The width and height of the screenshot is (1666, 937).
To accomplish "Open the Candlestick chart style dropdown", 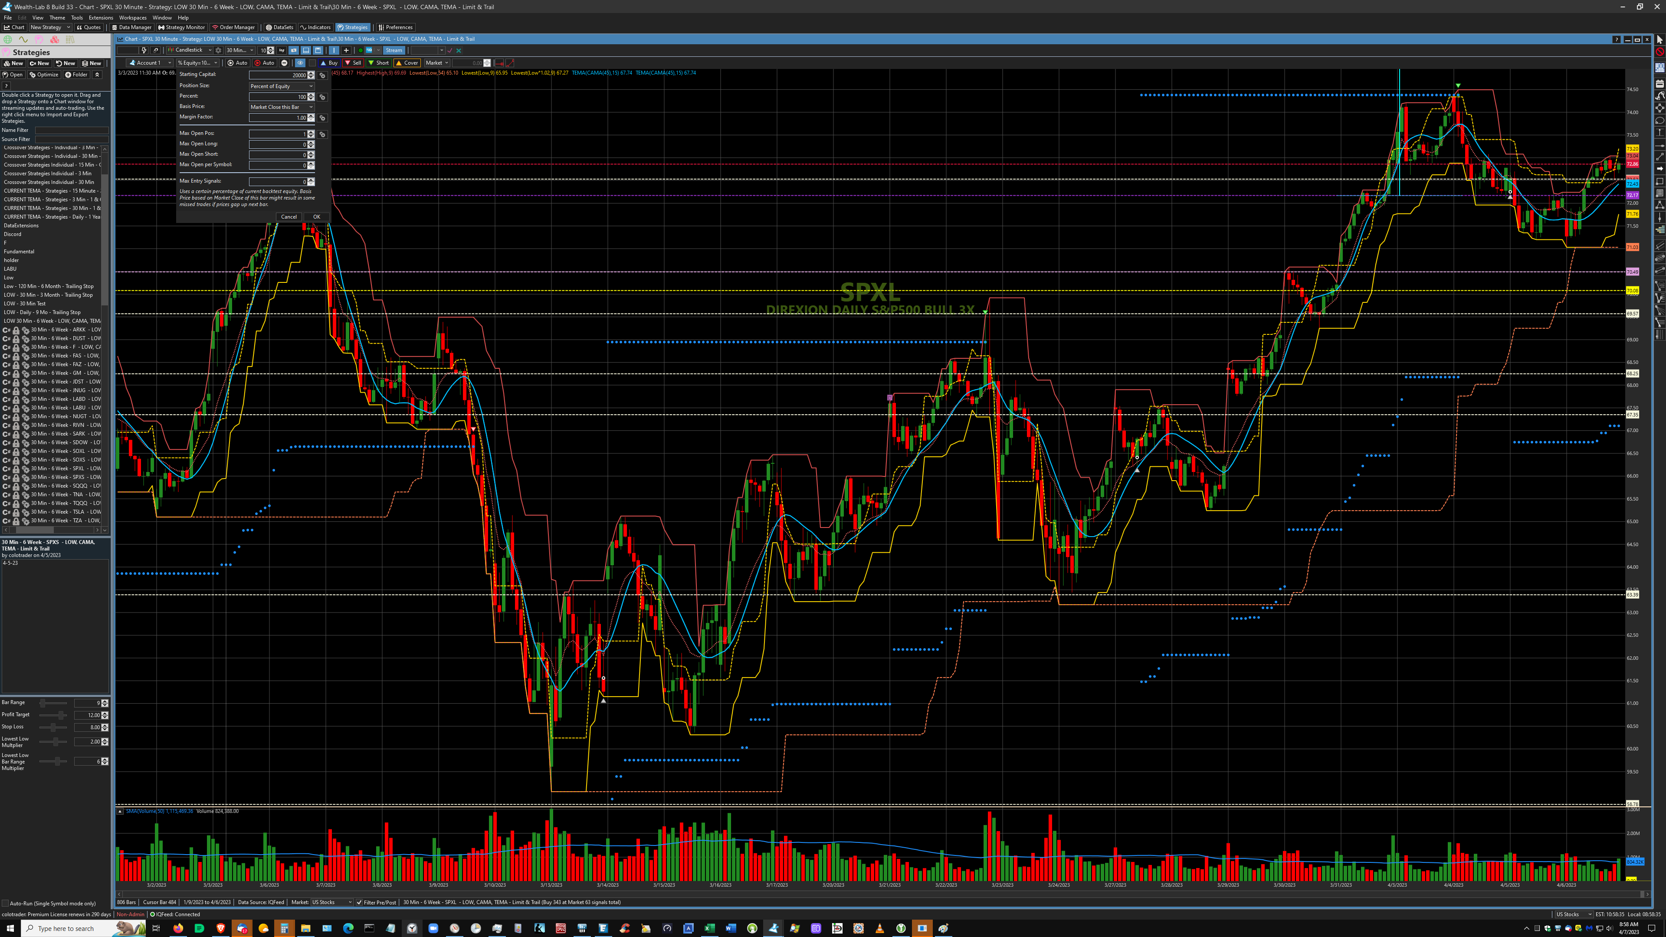I will [x=190, y=50].
